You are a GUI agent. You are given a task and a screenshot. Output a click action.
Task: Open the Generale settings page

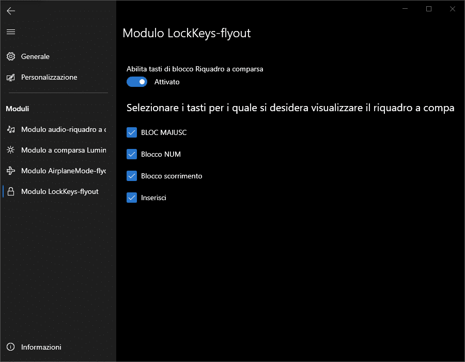[x=35, y=56]
